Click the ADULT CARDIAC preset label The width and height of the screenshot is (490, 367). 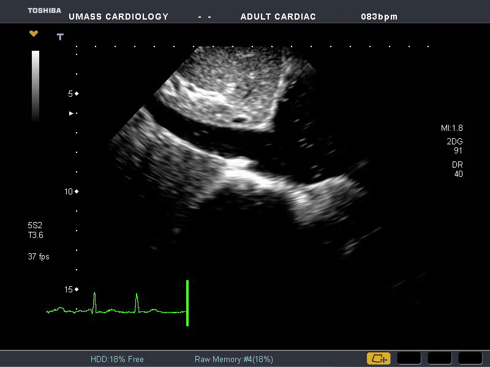[x=278, y=17]
